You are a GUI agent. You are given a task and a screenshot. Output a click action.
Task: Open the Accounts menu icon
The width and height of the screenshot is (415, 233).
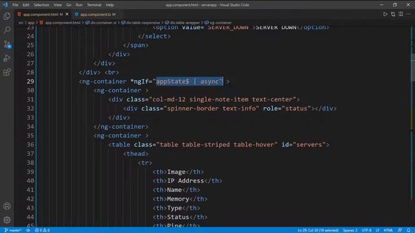7,206
